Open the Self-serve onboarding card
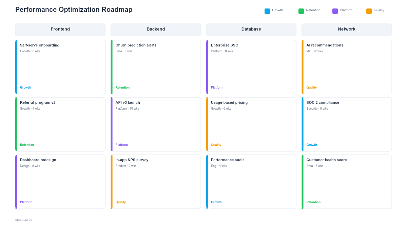Viewport: 407px width, 229px height. (x=60, y=66)
